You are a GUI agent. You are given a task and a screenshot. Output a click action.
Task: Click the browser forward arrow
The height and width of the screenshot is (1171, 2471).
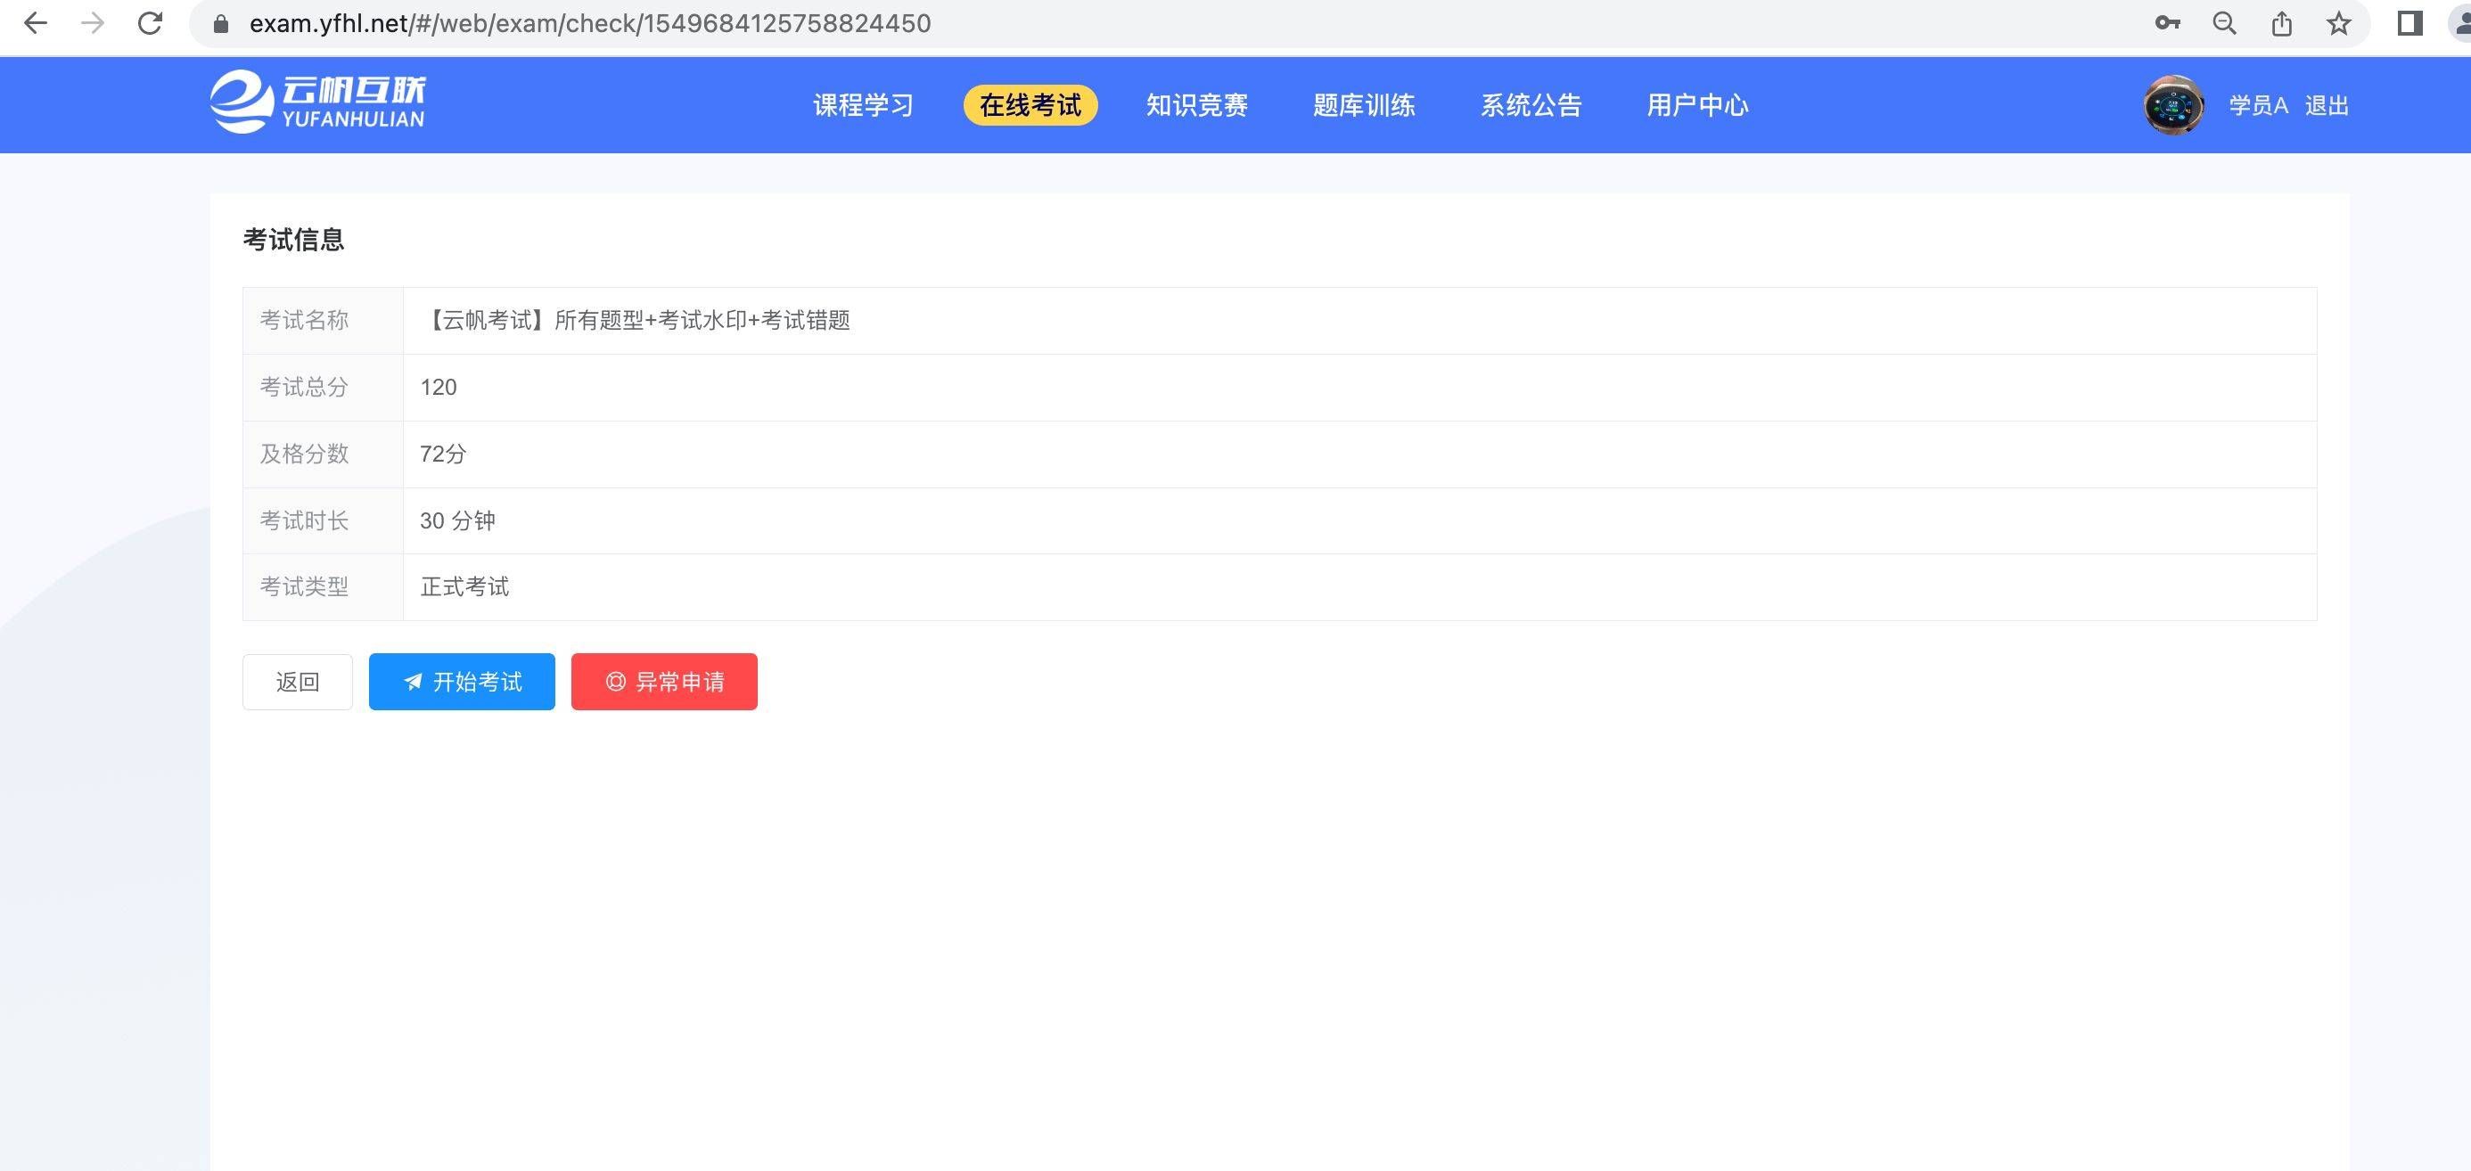click(93, 23)
